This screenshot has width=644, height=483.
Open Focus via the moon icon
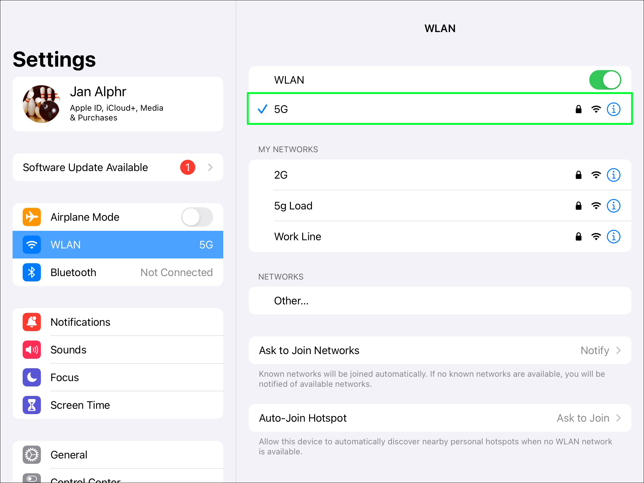click(32, 377)
